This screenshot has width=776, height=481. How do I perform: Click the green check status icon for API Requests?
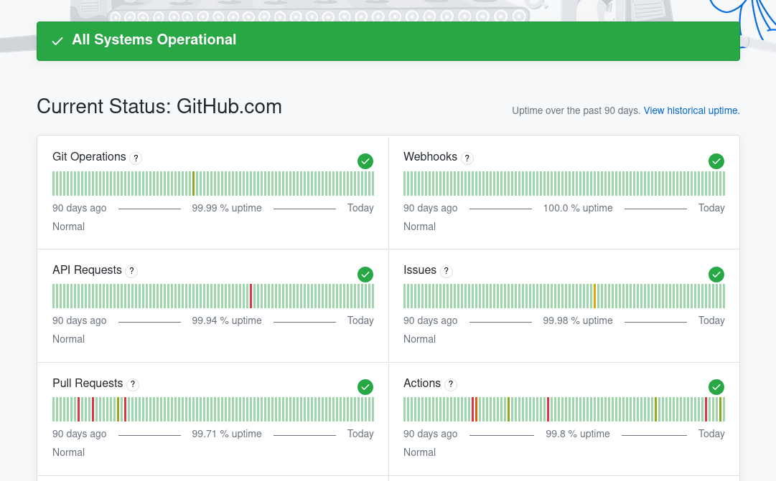365,275
